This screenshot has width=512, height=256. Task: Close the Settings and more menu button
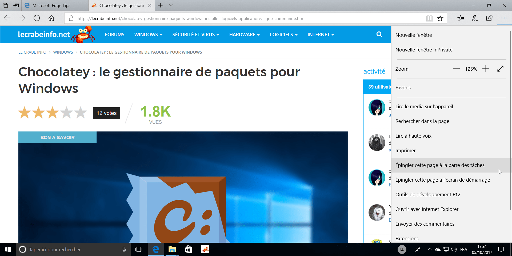pyautogui.click(x=504, y=18)
